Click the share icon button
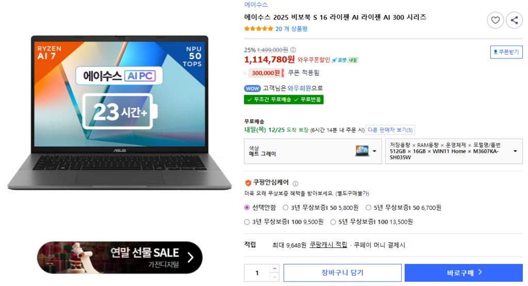The image size is (528, 286). pos(514,20)
